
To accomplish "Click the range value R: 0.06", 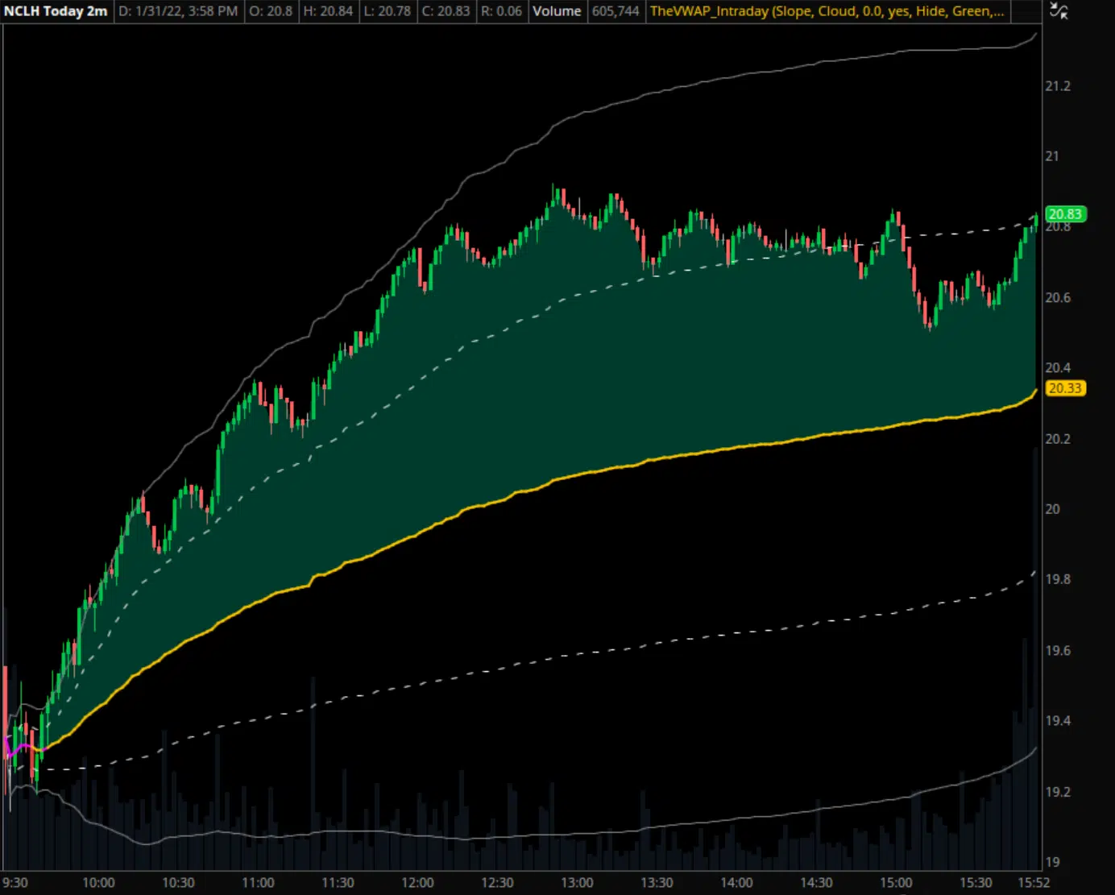I will point(501,11).
